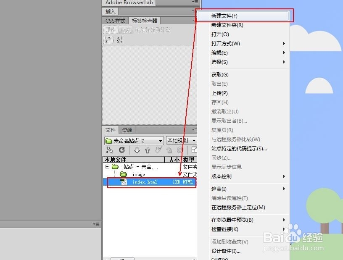Click the Check Out files icon
This screenshot has height=260, width=343.
click(x=158, y=150)
